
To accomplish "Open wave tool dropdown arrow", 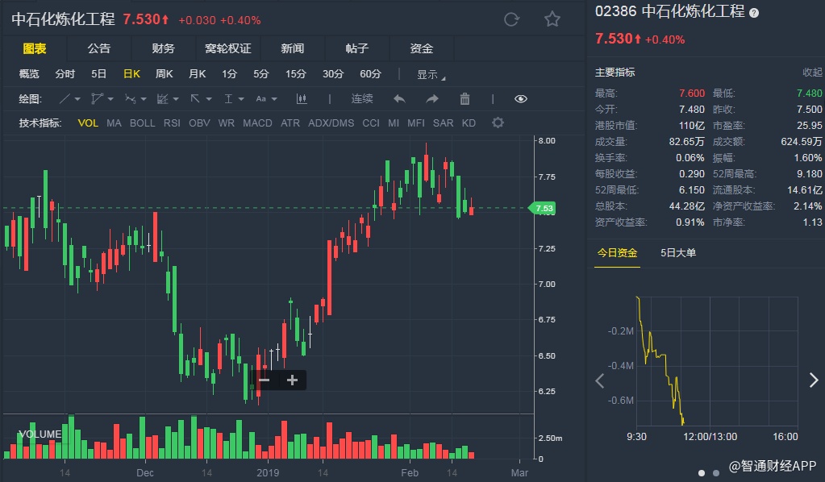I will tap(143, 99).
